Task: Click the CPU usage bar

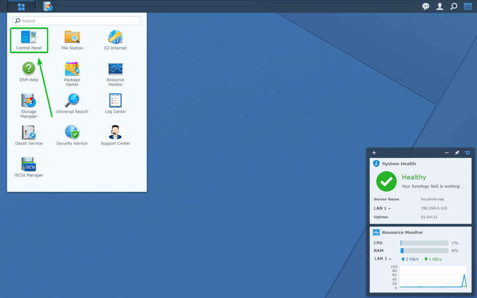Action: coord(425,243)
